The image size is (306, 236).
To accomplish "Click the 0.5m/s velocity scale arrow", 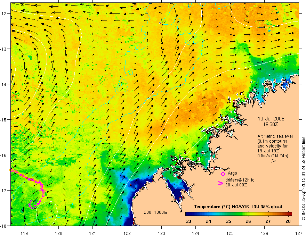I will coord(269,161).
